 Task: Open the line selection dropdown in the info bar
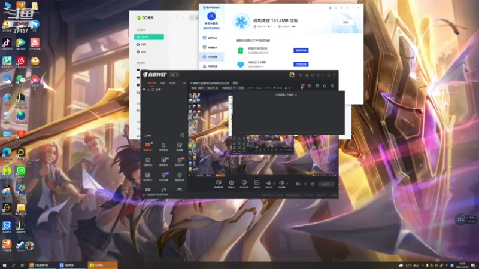(x=229, y=88)
